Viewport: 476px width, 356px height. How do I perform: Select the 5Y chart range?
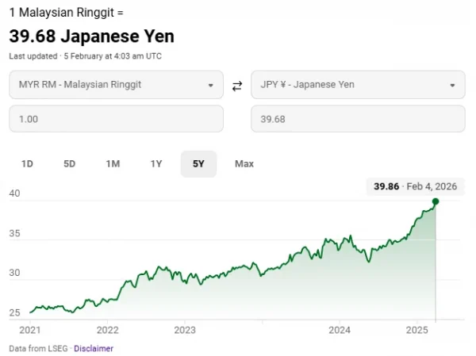[198, 164]
